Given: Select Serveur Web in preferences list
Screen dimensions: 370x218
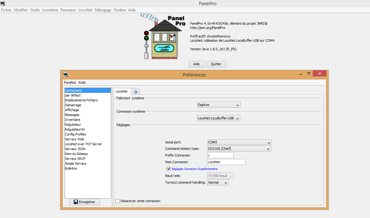Looking at the screenshot, I should click(x=88, y=139).
